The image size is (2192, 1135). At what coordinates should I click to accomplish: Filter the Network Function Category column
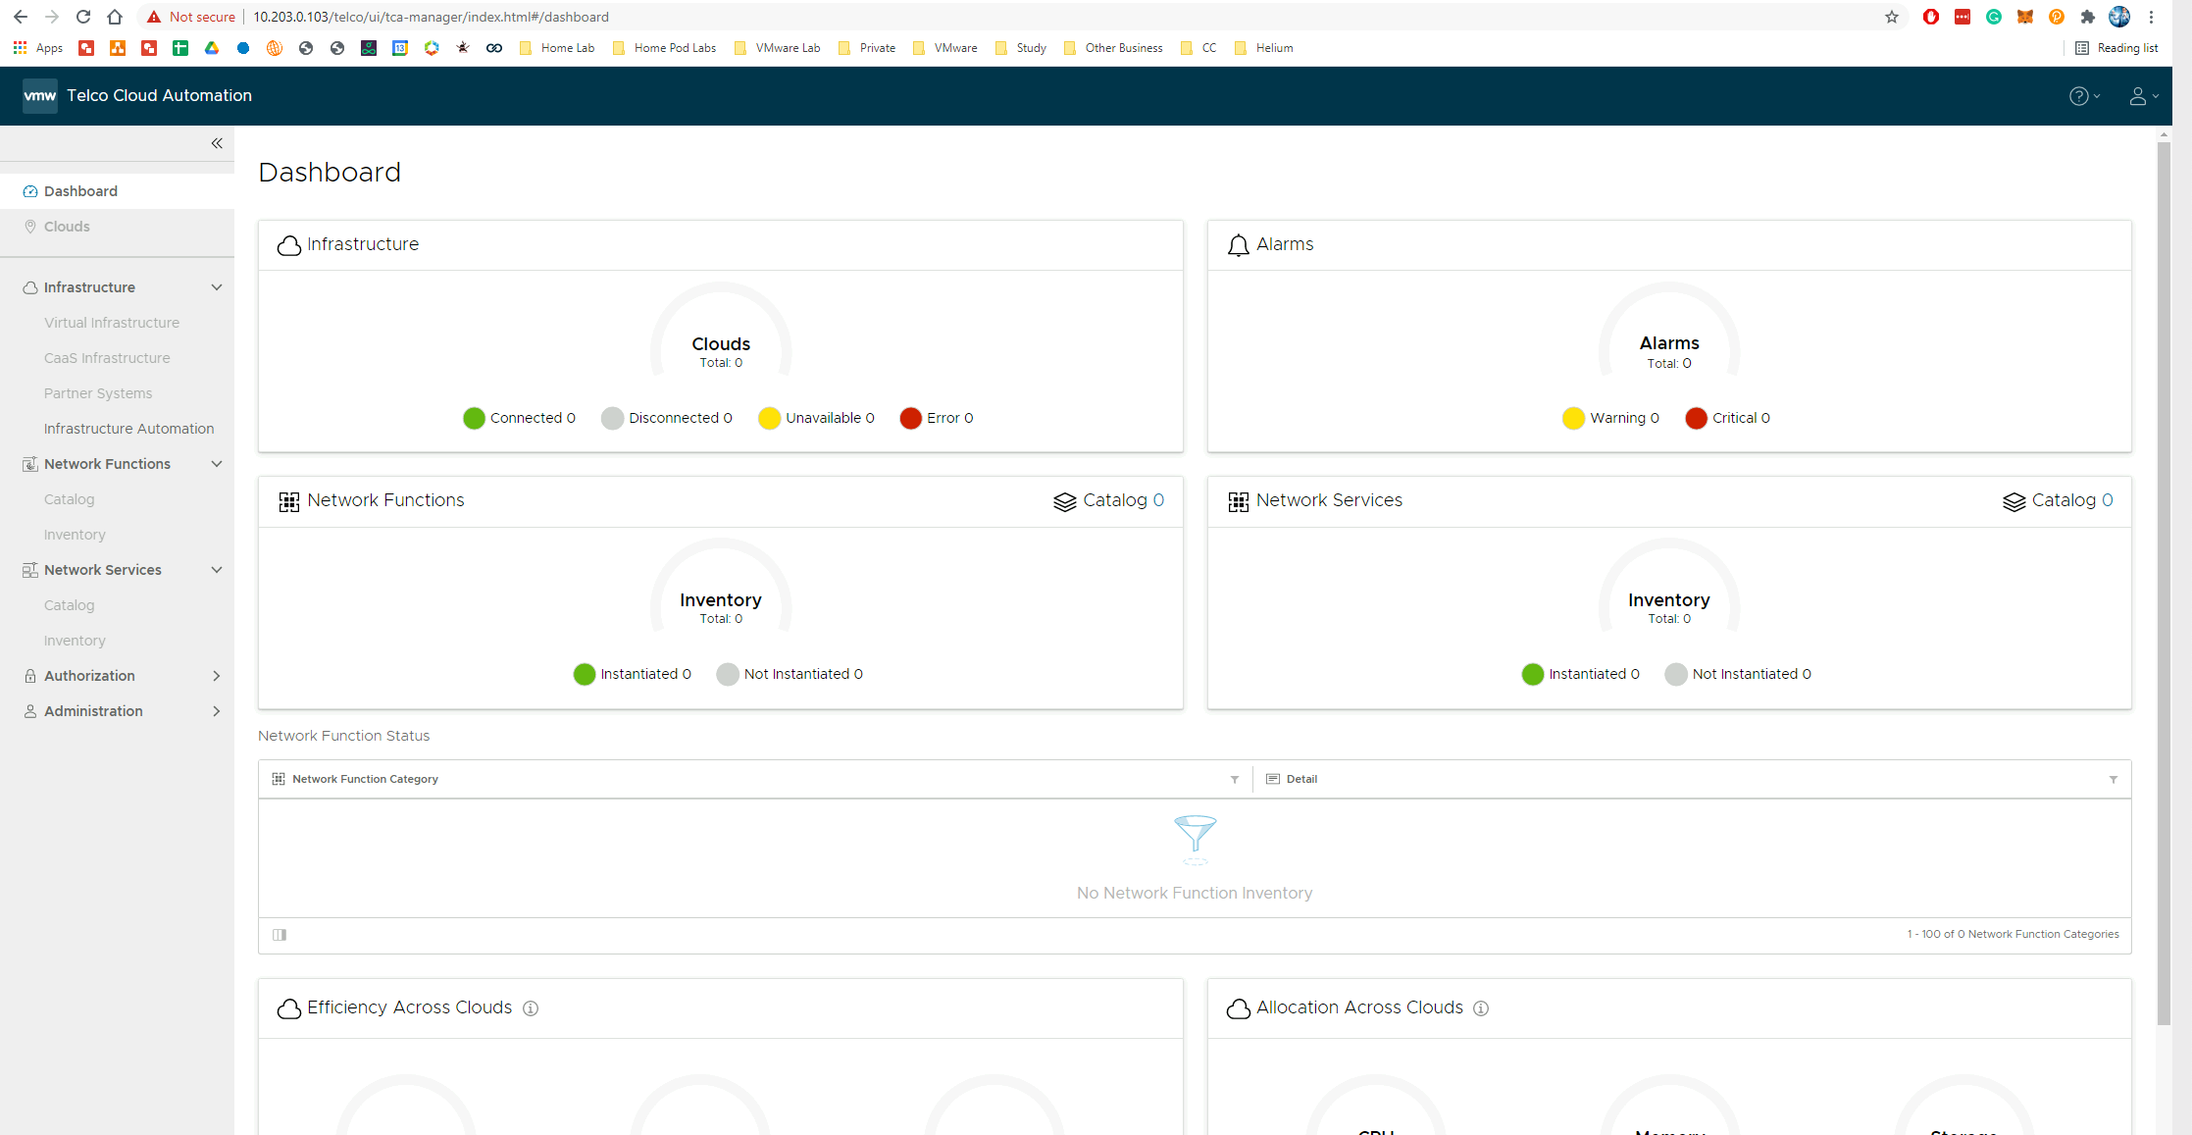click(1235, 780)
